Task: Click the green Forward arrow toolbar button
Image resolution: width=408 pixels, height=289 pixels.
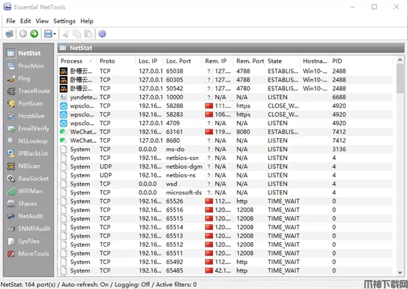Action: 34,33
